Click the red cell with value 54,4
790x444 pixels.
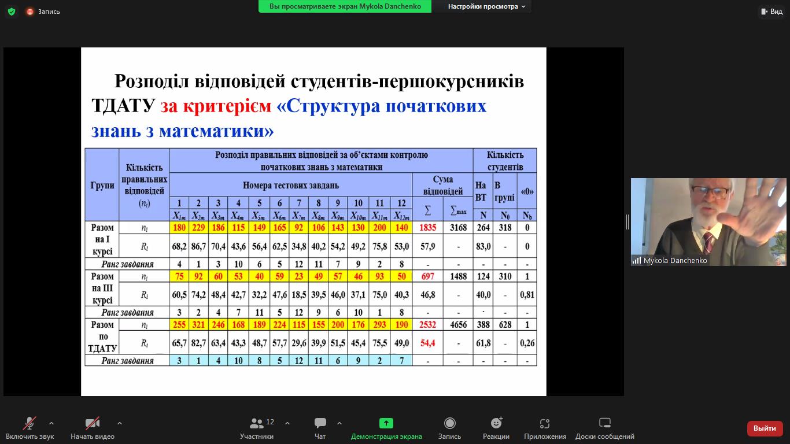428,343
